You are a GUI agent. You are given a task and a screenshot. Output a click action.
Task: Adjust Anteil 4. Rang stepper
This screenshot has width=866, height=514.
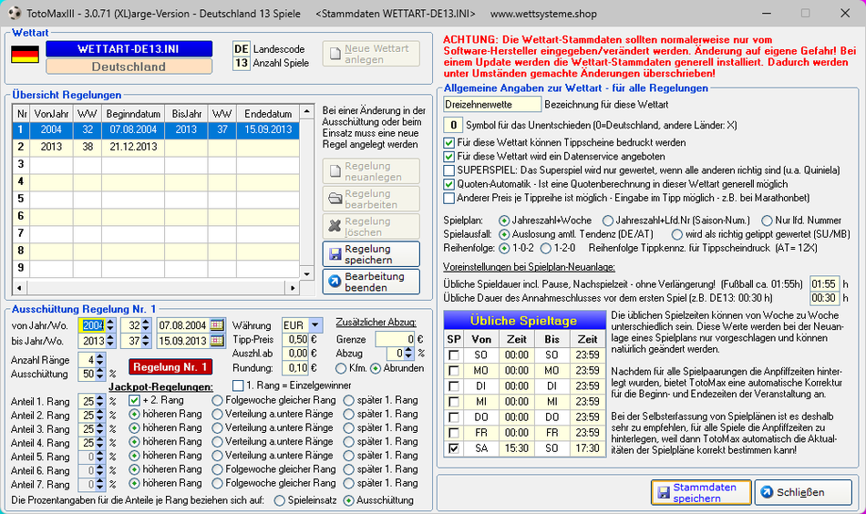100,443
